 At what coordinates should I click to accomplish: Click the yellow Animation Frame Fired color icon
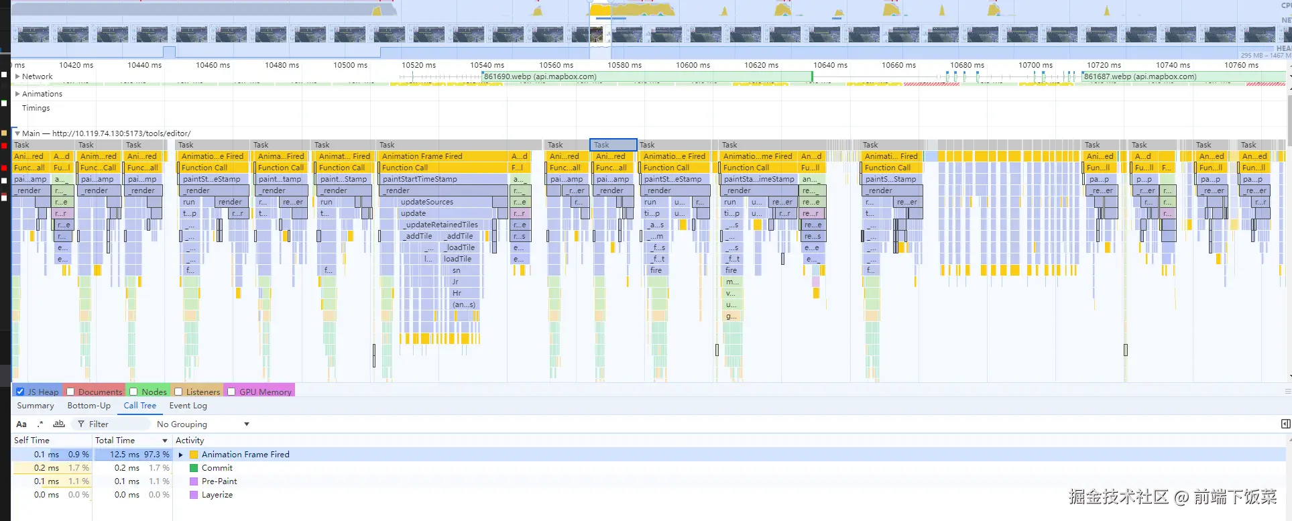pyautogui.click(x=194, y=455)
